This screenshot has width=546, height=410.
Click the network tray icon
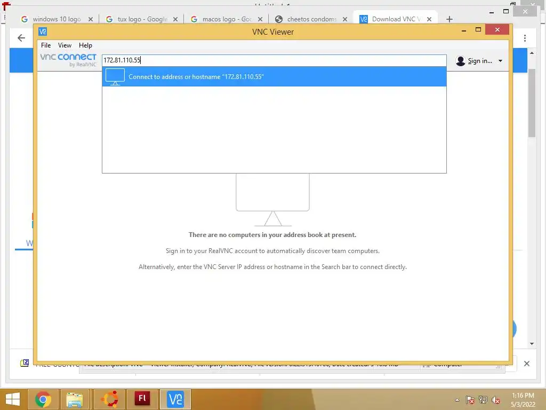(483, 400)
